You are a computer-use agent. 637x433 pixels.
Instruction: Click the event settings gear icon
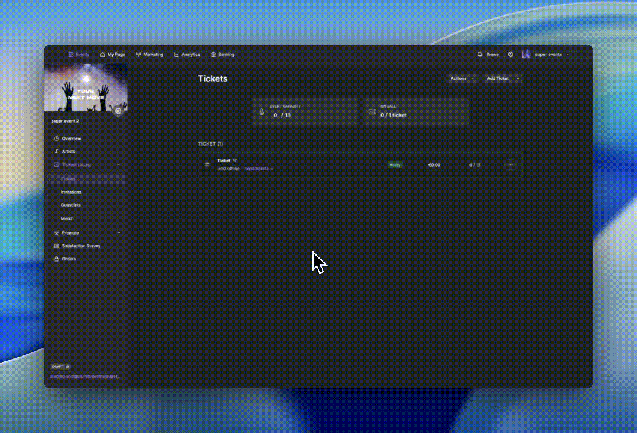pyautogui.click(x=118, y=111)
